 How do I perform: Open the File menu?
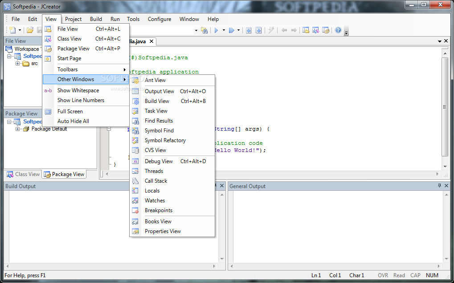coord(16,19)
